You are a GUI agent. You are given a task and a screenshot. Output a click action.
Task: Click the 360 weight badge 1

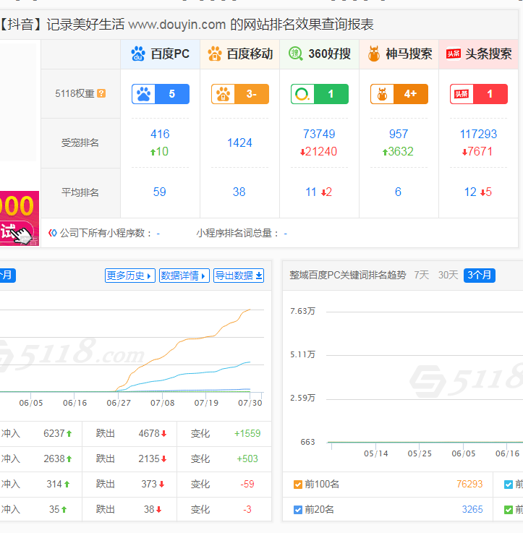(x=320, y=94)
